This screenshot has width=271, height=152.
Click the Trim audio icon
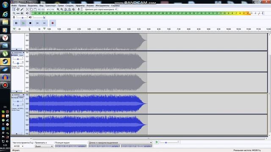click(39, 9)
